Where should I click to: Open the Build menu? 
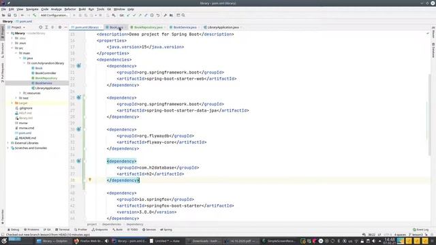[82, 9]
